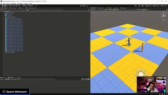Open the Component menu

click(x=20, y=3)
